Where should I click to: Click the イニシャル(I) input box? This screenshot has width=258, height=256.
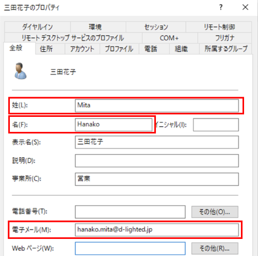[216, 125]
